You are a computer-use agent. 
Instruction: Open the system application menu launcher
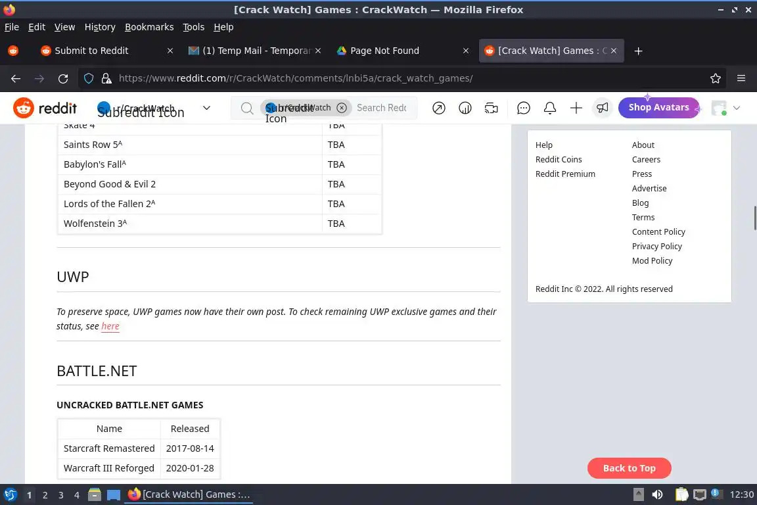point(10,494)
